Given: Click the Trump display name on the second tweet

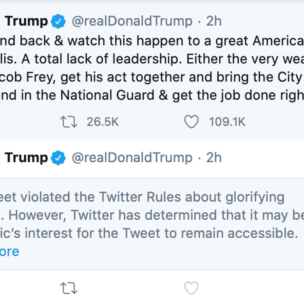Looking at the screenshot, I should [26, 158].
